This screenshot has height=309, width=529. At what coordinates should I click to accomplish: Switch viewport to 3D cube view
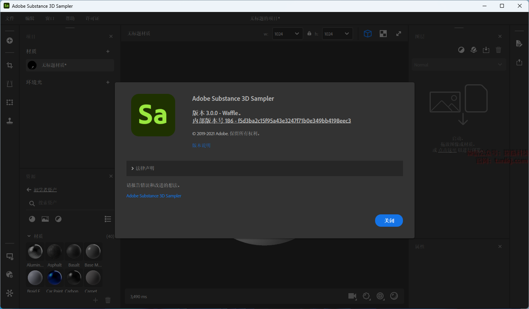[x=368, y=34]
